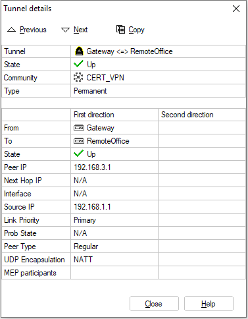Viewport: 248px width, 319px height.
Task: Click the Next down-arrow icon
Action: click(x=65, y=30)
